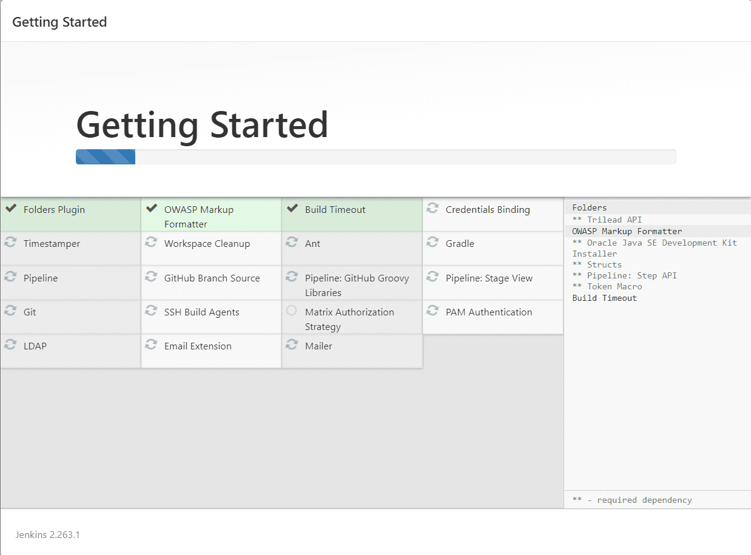Viewport: 751px width, 555px height.
Task: Click the spinner icon next to Credentials Binding
Action: 433,208
